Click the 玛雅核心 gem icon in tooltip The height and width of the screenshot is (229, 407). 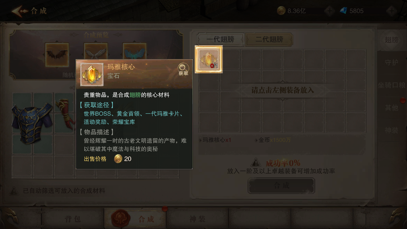pyautogui.click(x=92, y=74)
